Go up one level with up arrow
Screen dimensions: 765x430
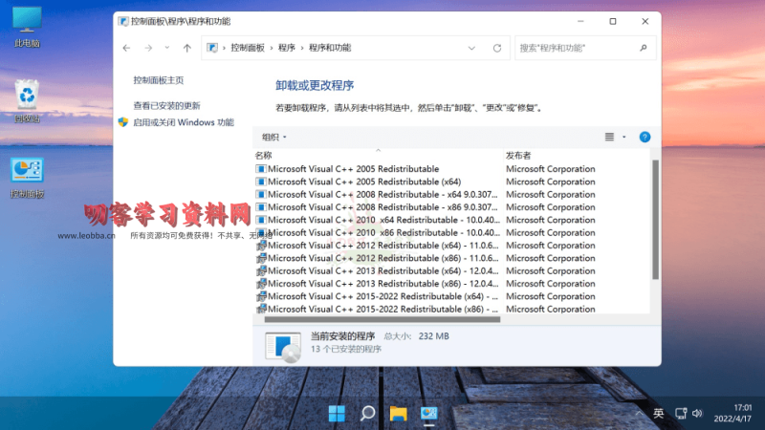pyautogui.click(x=187, y=48)
